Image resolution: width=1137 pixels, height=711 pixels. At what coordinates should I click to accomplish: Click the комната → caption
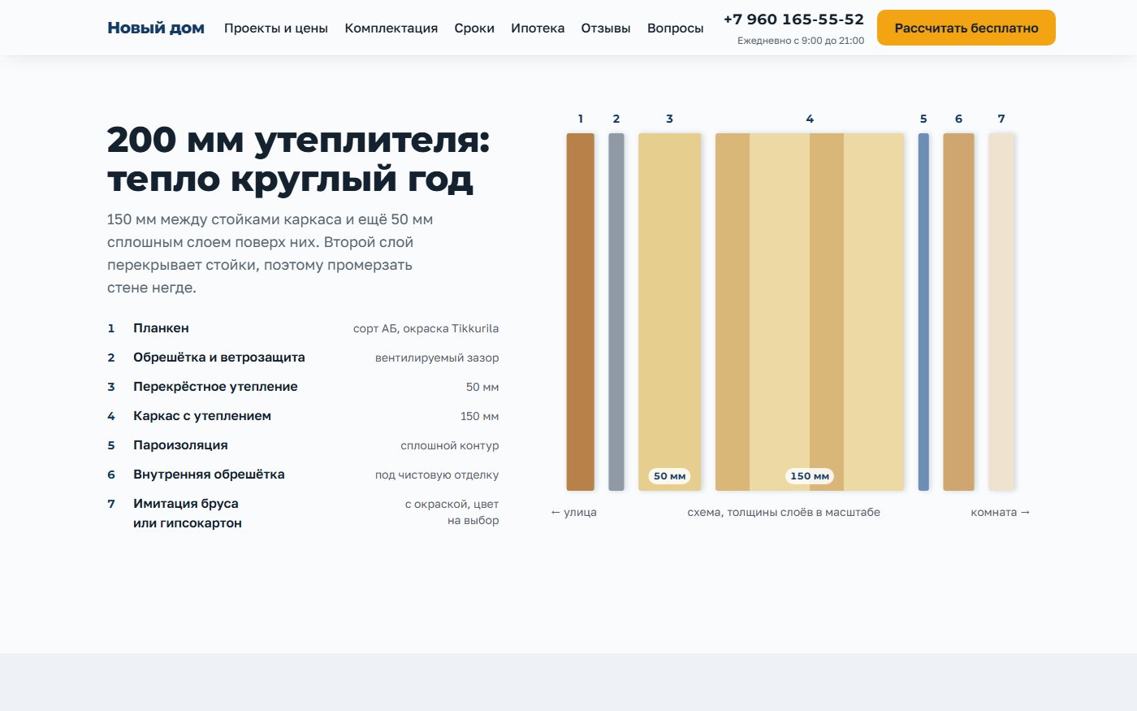point(1001,512)
